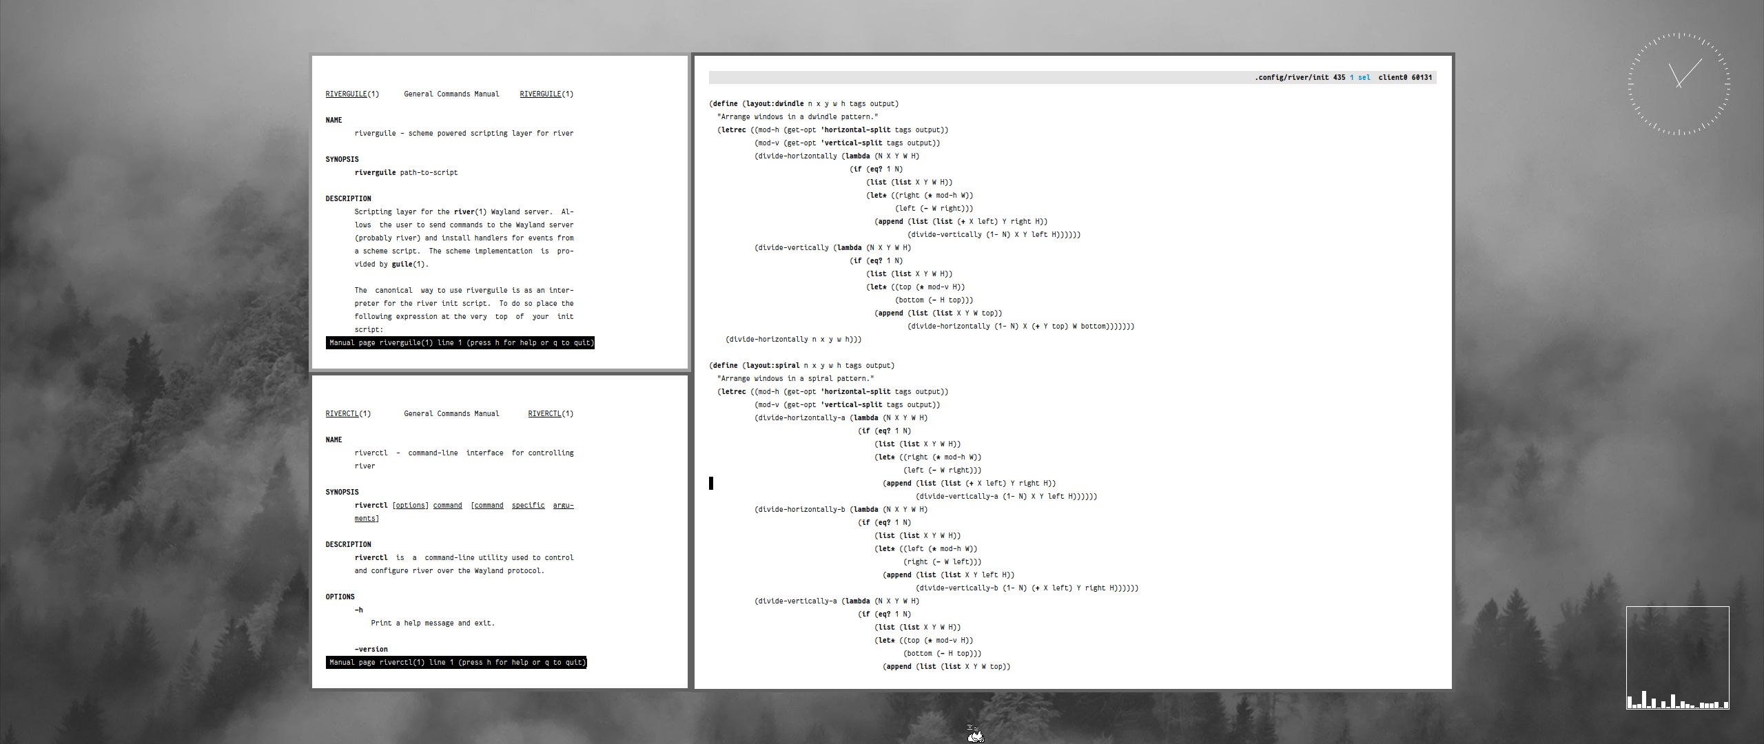Click the .config/river/init filename in status bar

1291,78
